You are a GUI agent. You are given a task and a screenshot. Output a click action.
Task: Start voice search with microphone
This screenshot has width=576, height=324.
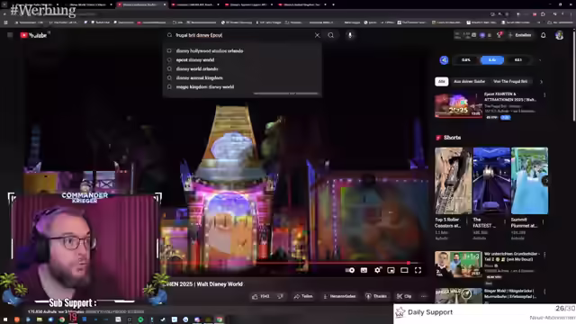click(350, 35)
